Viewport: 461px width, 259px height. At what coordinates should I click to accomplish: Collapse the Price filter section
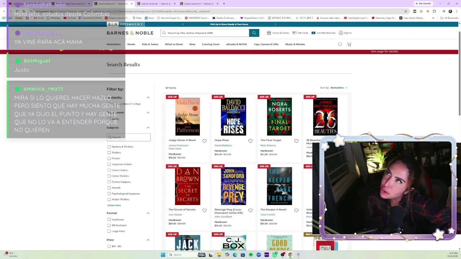(148, 240)
